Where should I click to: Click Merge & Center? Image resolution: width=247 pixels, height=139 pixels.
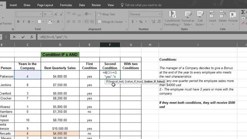tap(110, 22)
